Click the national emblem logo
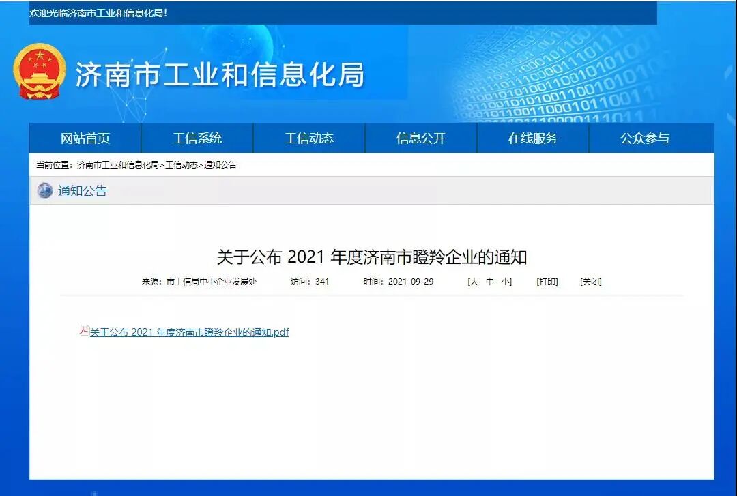 (40, 72)
